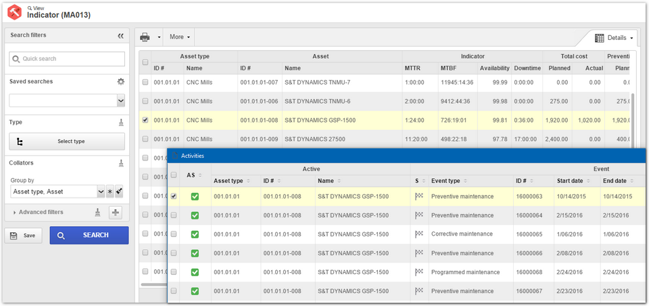
Task: Check activity row for event 16000064
Action: tap(174, 215)
